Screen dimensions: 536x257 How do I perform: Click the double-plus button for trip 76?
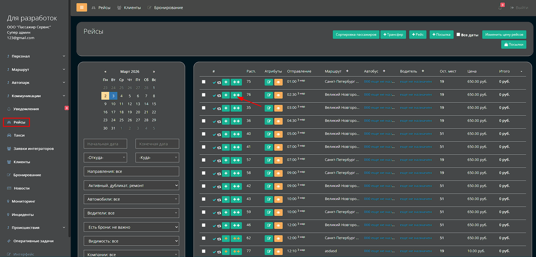[236, 95]
